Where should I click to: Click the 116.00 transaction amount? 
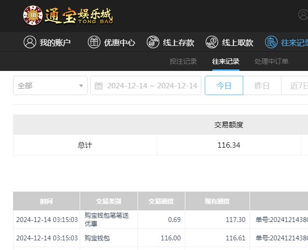[x=171, y=238]
